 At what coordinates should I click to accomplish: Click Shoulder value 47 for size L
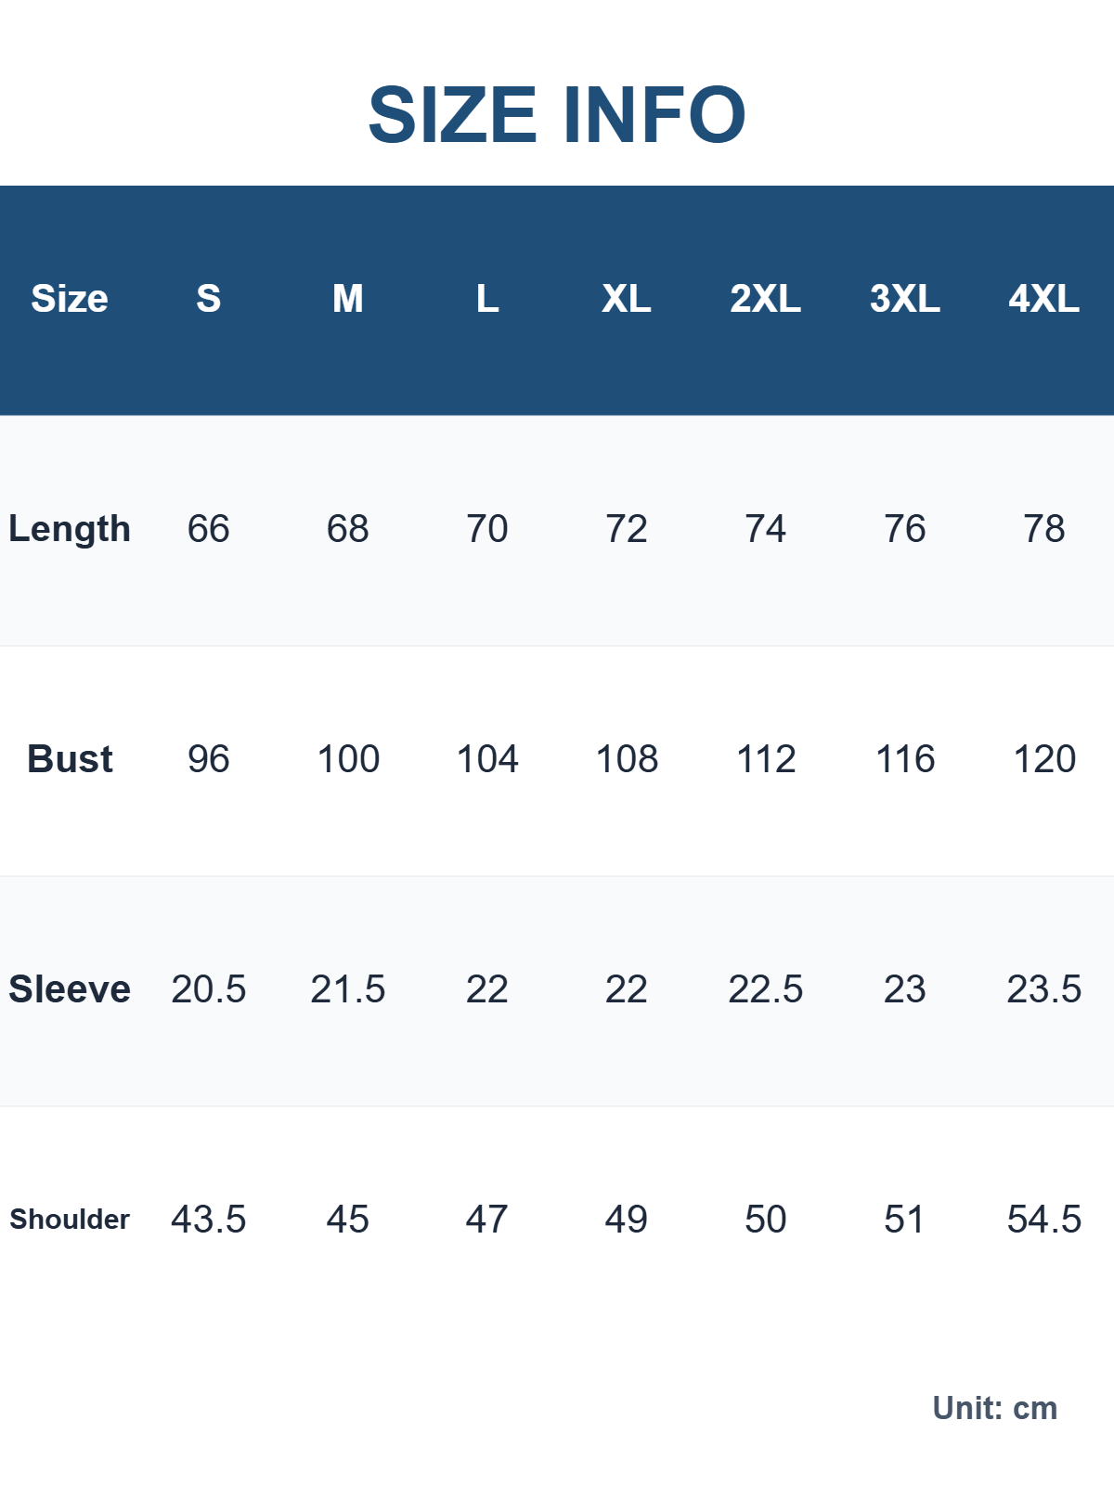487,1220
